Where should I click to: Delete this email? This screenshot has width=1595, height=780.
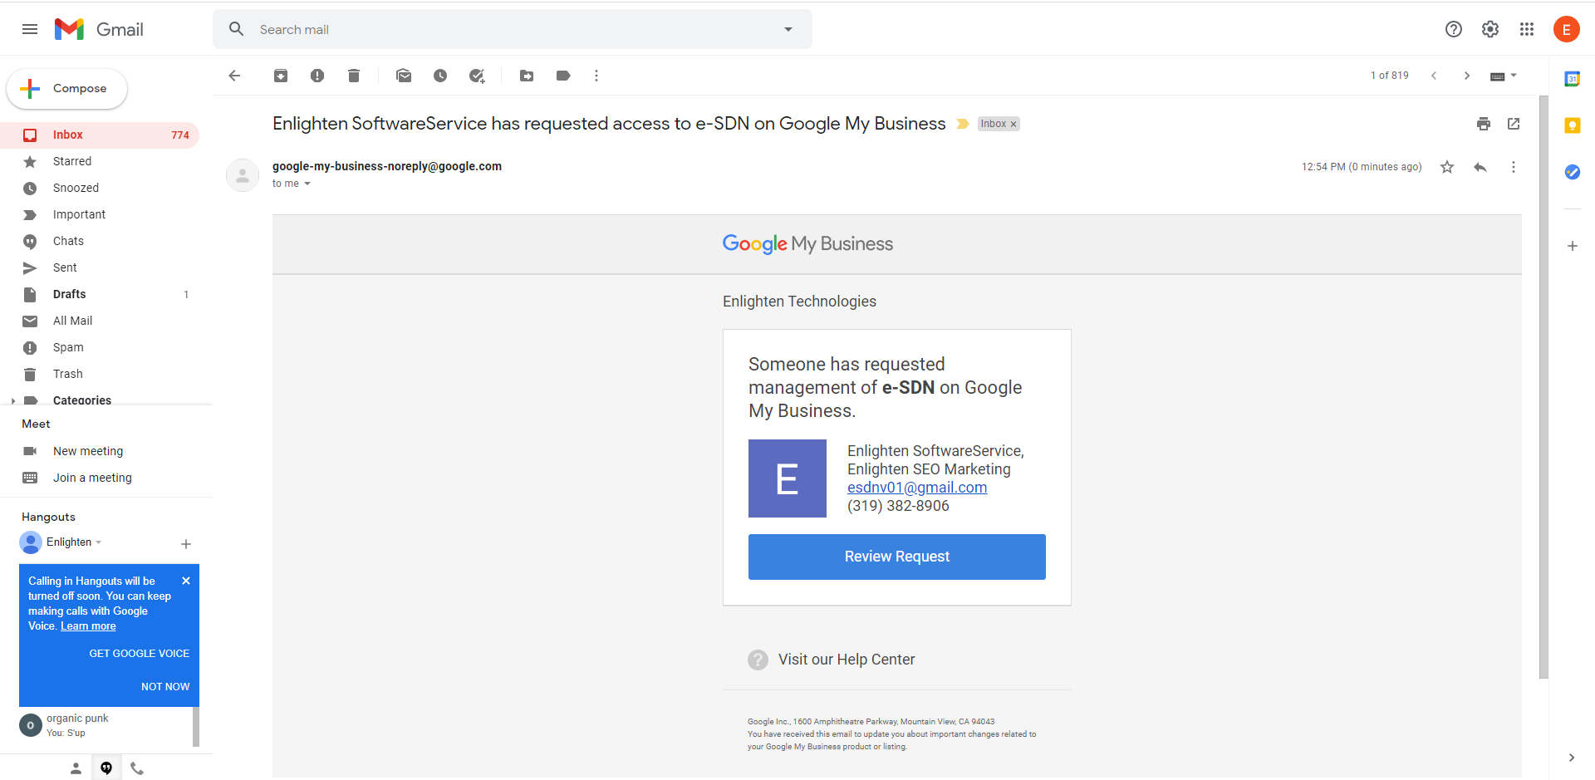pos(354,76)
